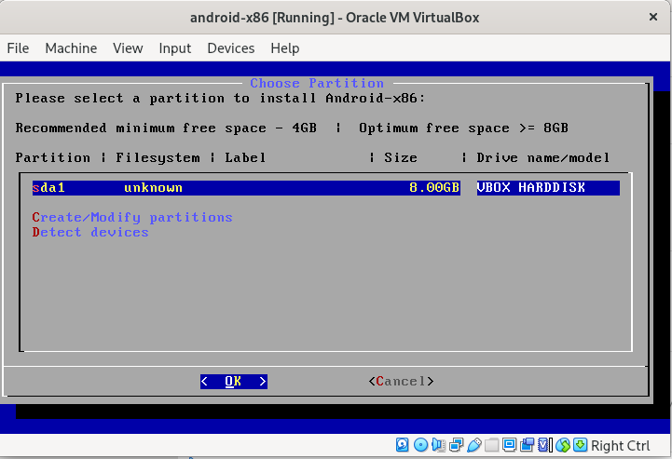Open the Machine menu
672x459 pixels.
pos(71,48)
